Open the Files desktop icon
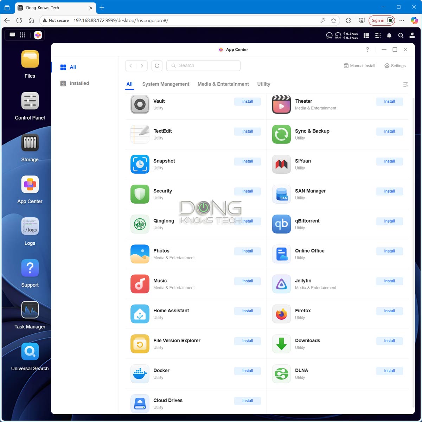 30,59
